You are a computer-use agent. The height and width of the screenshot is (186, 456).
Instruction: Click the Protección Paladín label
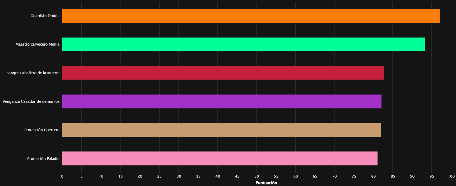pos(43,159)
